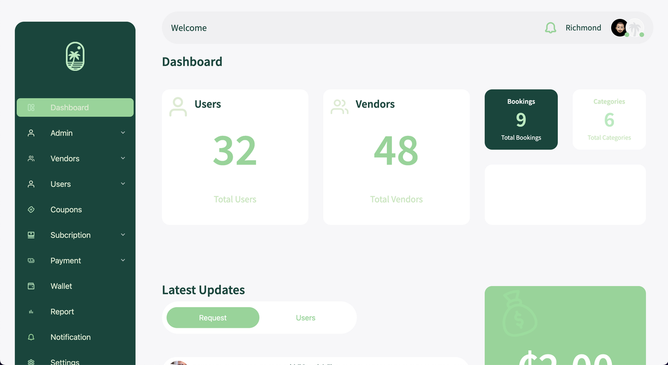
Task: Click the Payment cash icon
Action: tap(31, 260)
